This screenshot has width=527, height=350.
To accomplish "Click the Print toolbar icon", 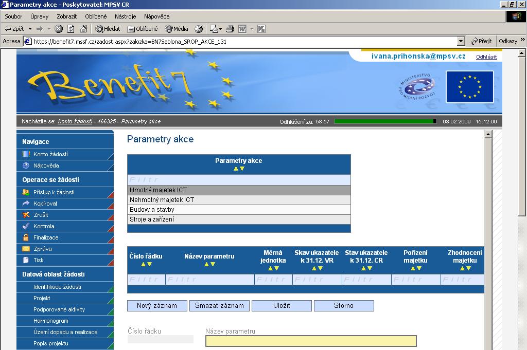I will 230,29.
